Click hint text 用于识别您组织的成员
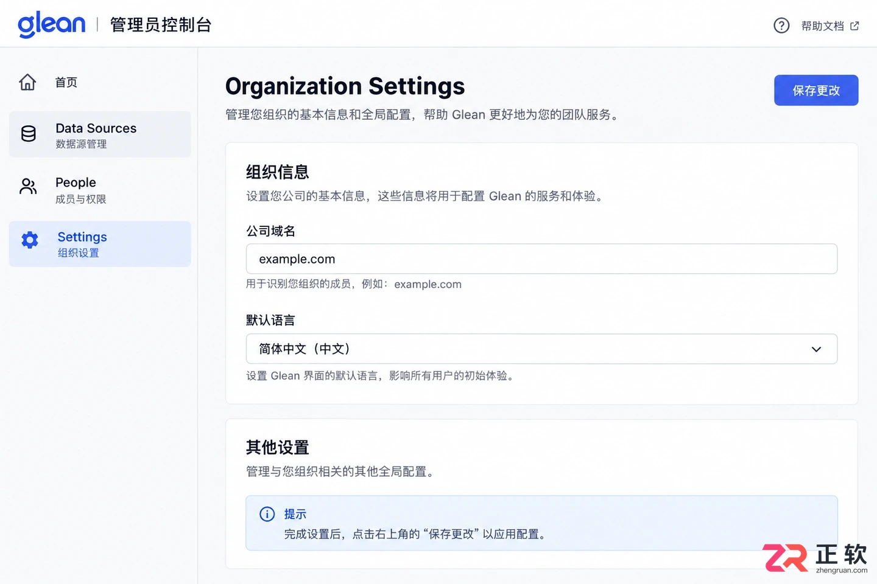The width and height of the screenshot is (877, 584). click(x=298, y=284)
